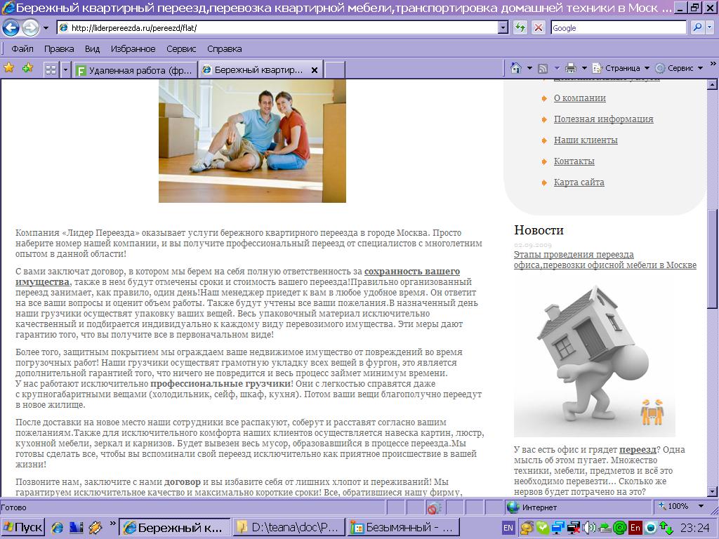Open the Контакты link in sidebar
Screen dimensions: 719x539
(x=574, y=161)
